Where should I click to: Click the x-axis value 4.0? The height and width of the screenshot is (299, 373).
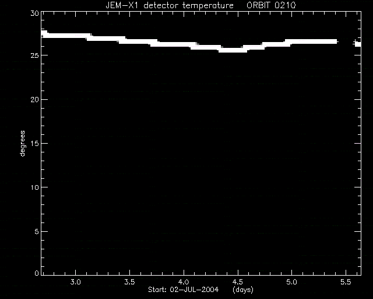click(x=184, y=282)
